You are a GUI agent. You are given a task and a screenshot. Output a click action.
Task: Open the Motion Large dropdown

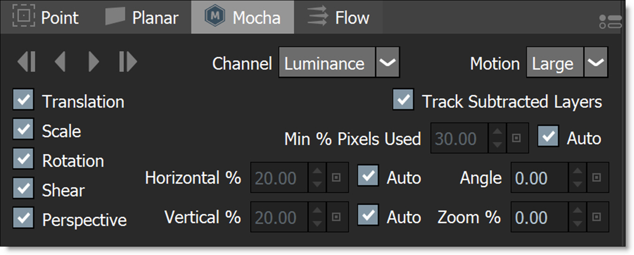pos(596,62)
